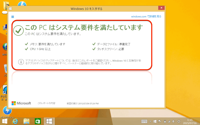
Task: Open the hamburger menu in the Windows 10 app
Action: tap(12, 16)
